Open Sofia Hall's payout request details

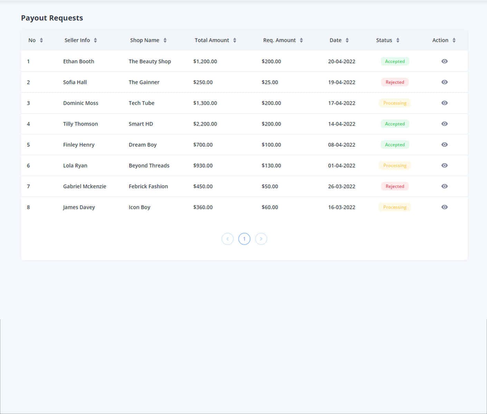pos(445,82)
